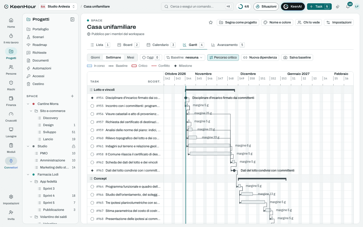Star Casa unifamiliare as favorite
Viewport: 363px width, 227px height.
point(211,22)
